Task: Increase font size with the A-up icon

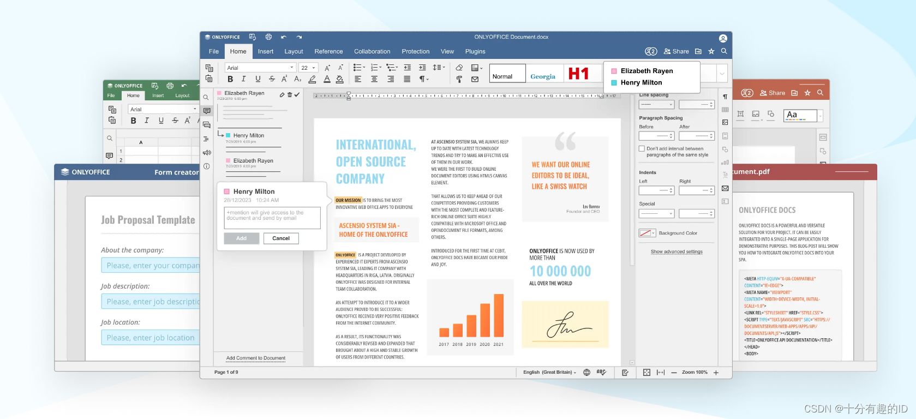Action: 327,68
